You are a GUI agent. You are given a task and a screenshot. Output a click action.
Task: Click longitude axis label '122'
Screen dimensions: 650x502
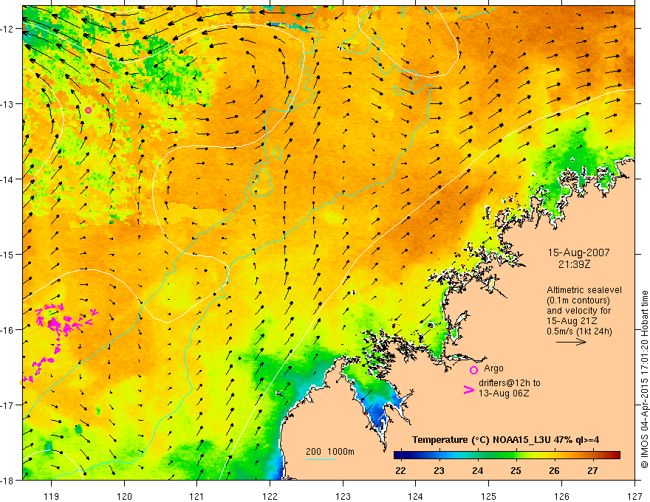tap(270, 496)
